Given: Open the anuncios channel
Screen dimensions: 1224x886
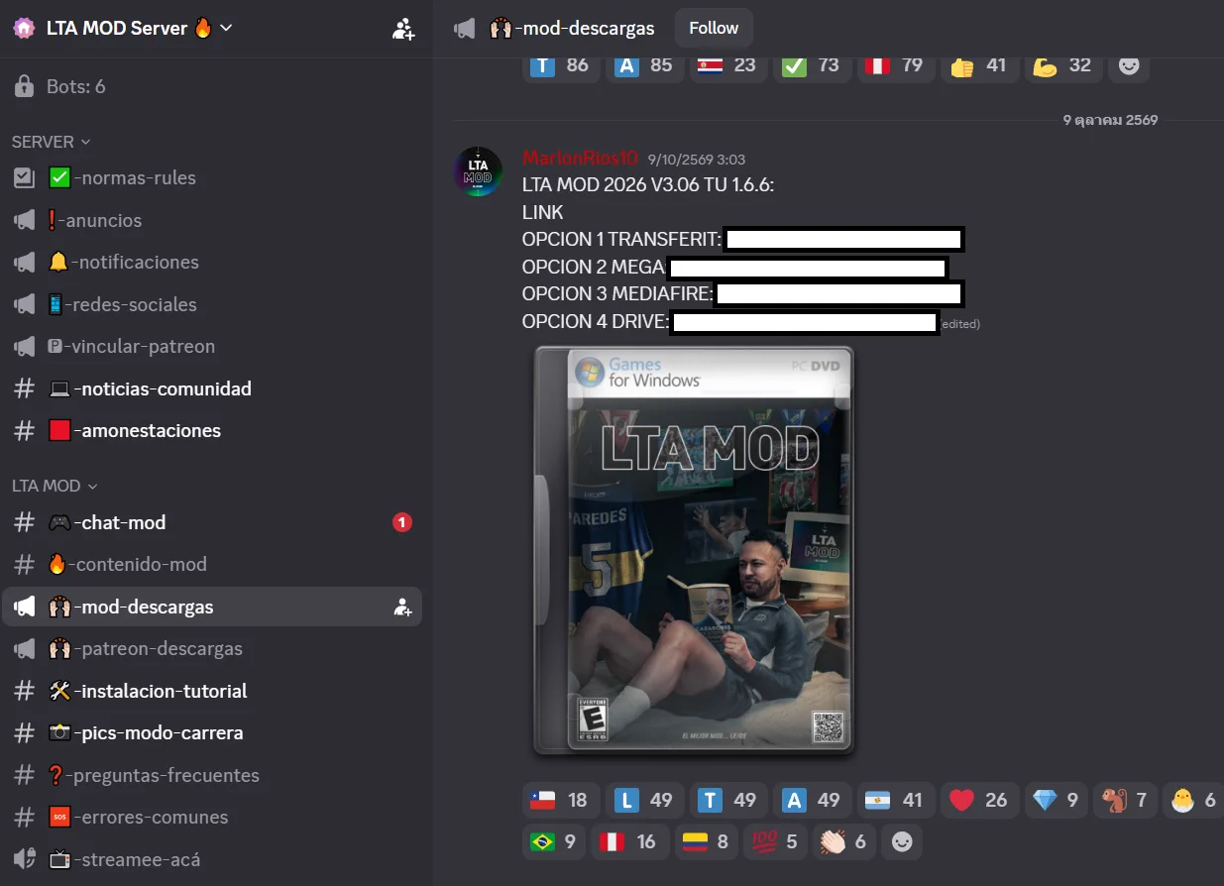Looking at the screenshot, I should pyautogui.click(x=212, y=220).
